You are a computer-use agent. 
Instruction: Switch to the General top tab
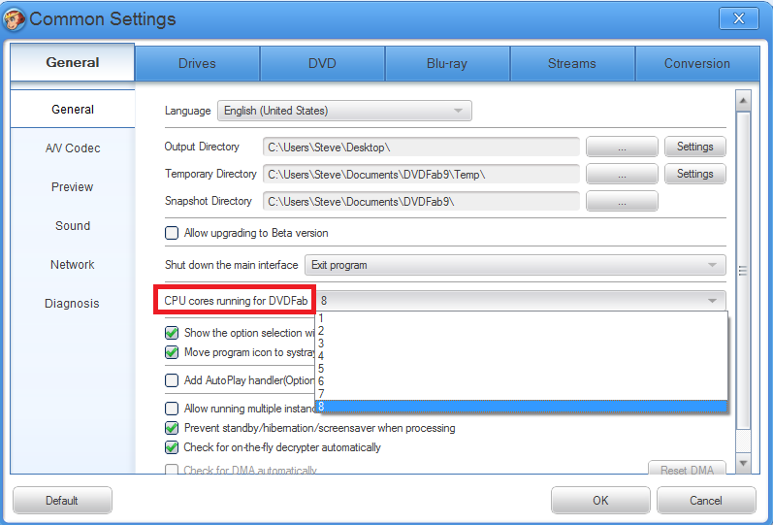73,63
